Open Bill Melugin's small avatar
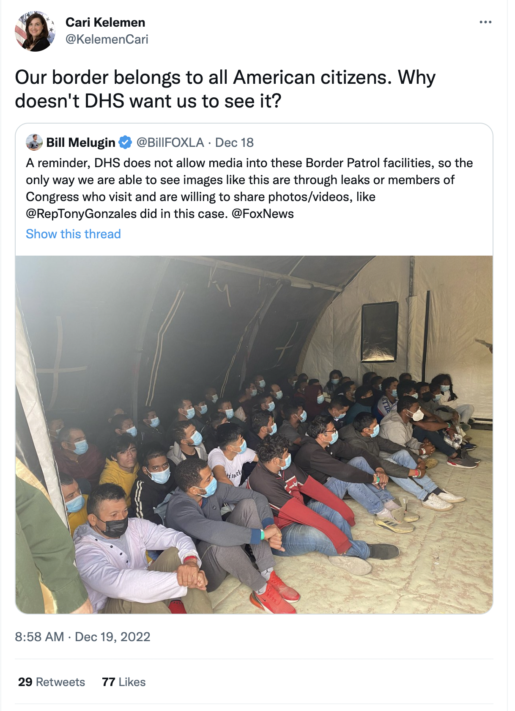515x711 pixels. coord(34,142)
